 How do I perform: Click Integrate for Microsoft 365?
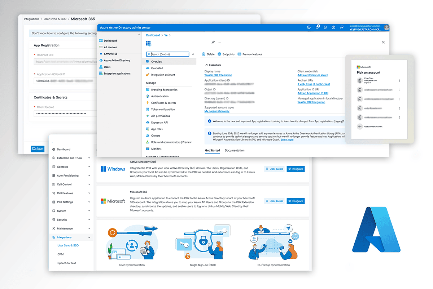click(x=296, y=201)
